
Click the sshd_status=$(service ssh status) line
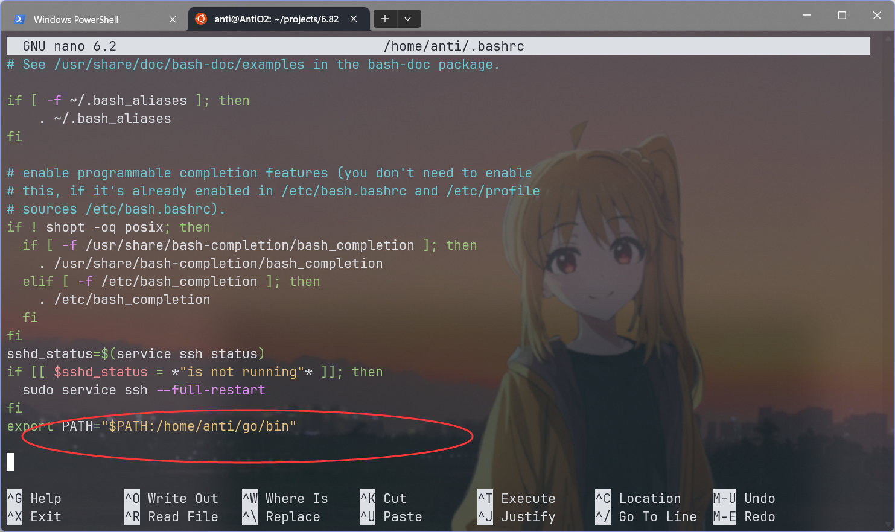click(x=136, y=354)
